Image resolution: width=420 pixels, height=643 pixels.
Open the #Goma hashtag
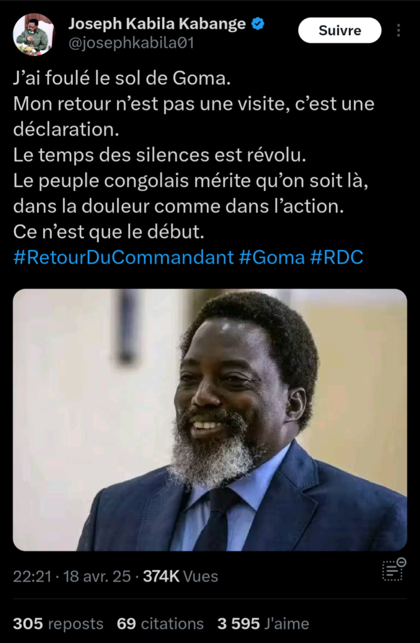click(x=272, y=257)
